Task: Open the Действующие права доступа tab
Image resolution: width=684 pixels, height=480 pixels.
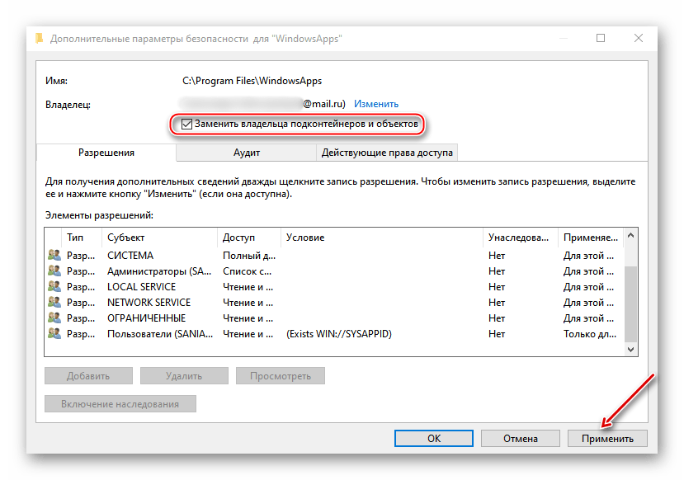Action: click(387, 153)
